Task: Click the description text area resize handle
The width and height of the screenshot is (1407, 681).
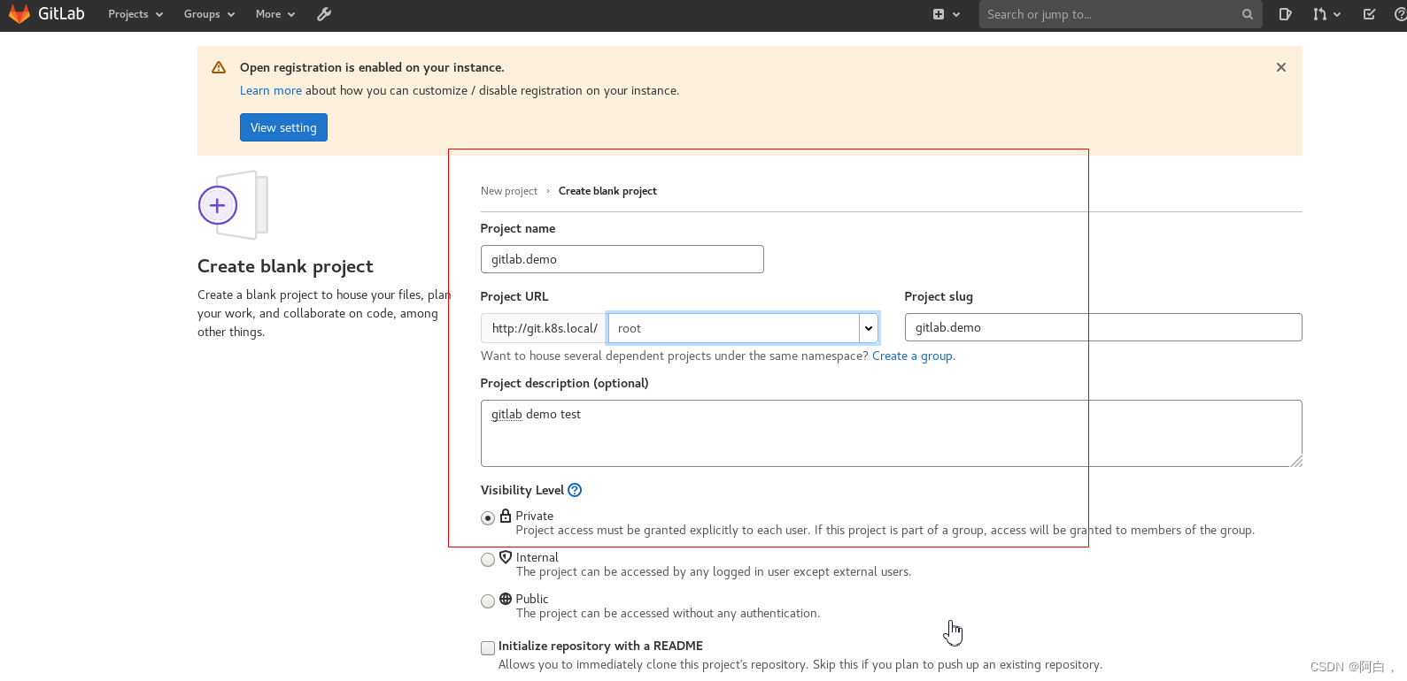Action: [1296, 461]
